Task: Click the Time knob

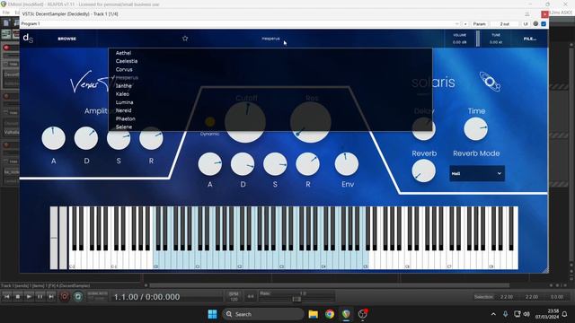Action: pyautogui.click(x=475, y=129)
